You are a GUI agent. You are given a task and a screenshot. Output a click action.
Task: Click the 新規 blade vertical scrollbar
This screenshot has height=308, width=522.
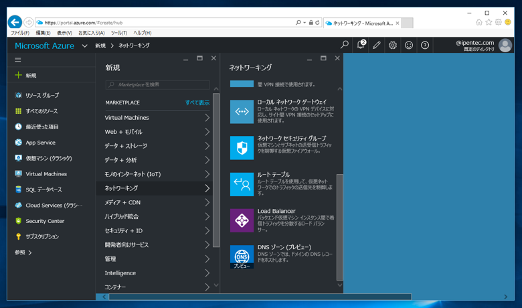click(x=216, y=170)
